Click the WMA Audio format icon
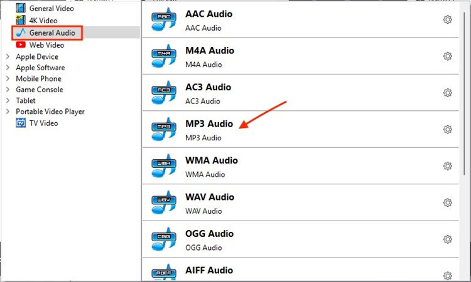This screenshot has height=282, width=471. click(163, 165)
